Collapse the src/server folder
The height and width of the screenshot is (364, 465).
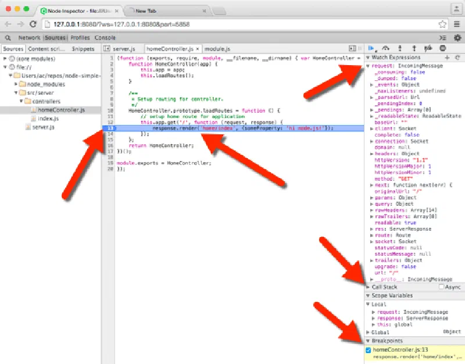click(x=16, y=93)
